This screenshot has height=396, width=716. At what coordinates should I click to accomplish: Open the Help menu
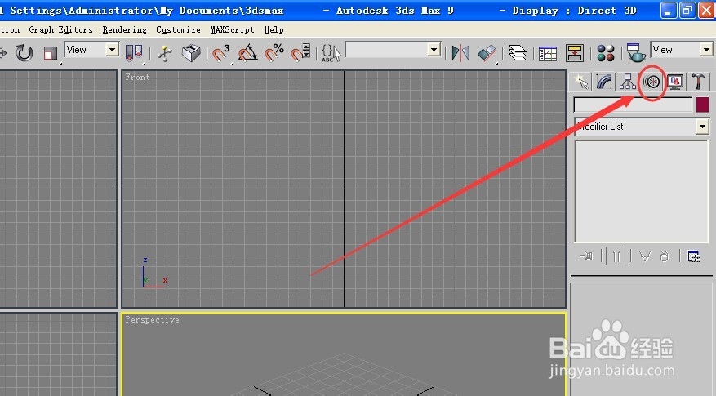[x=274, y=29]
